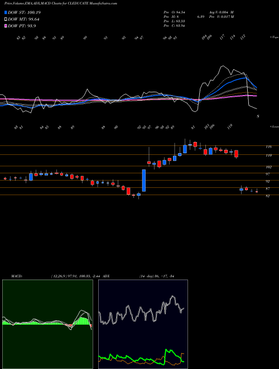Click the MACD values '97.91, 100.35, -2.44'
Viewport: 279px width, 369px height.
tap(83, 276)
